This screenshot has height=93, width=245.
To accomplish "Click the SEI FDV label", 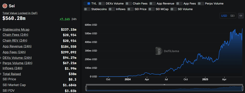I will coord(9,90).
